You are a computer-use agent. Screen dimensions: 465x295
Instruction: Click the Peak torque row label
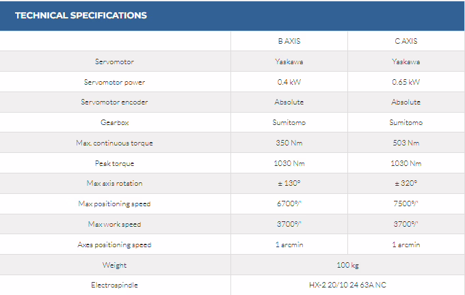click(114, 163)
